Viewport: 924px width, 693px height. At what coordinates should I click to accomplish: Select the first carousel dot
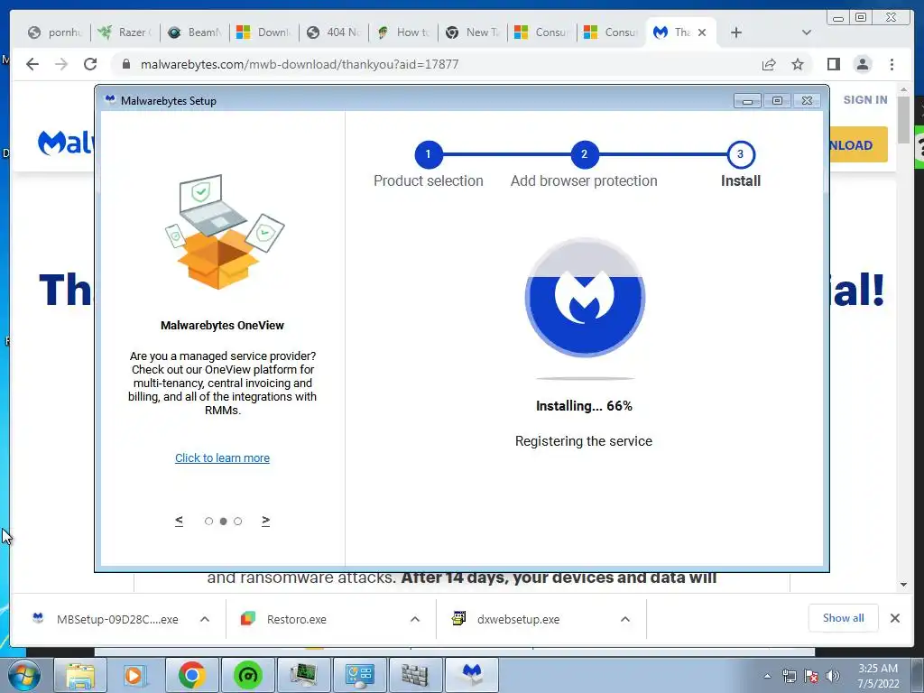208,521
